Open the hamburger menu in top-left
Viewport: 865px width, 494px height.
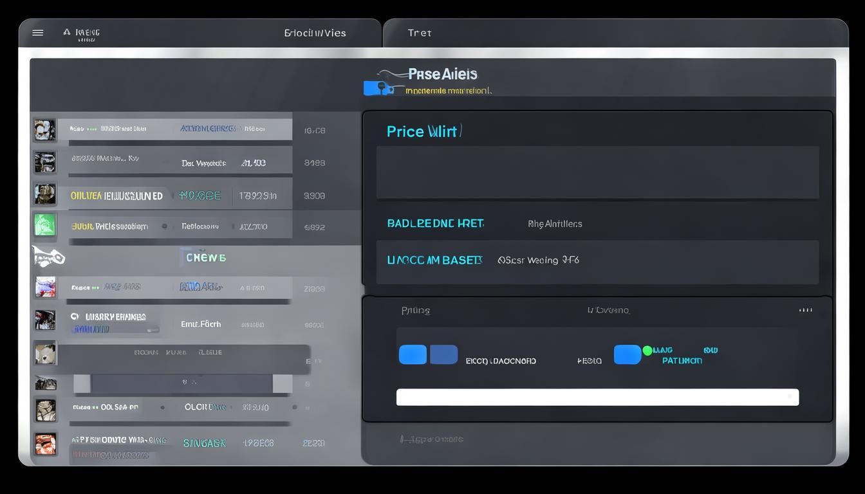pyautogui.click(x=38, y=33)
